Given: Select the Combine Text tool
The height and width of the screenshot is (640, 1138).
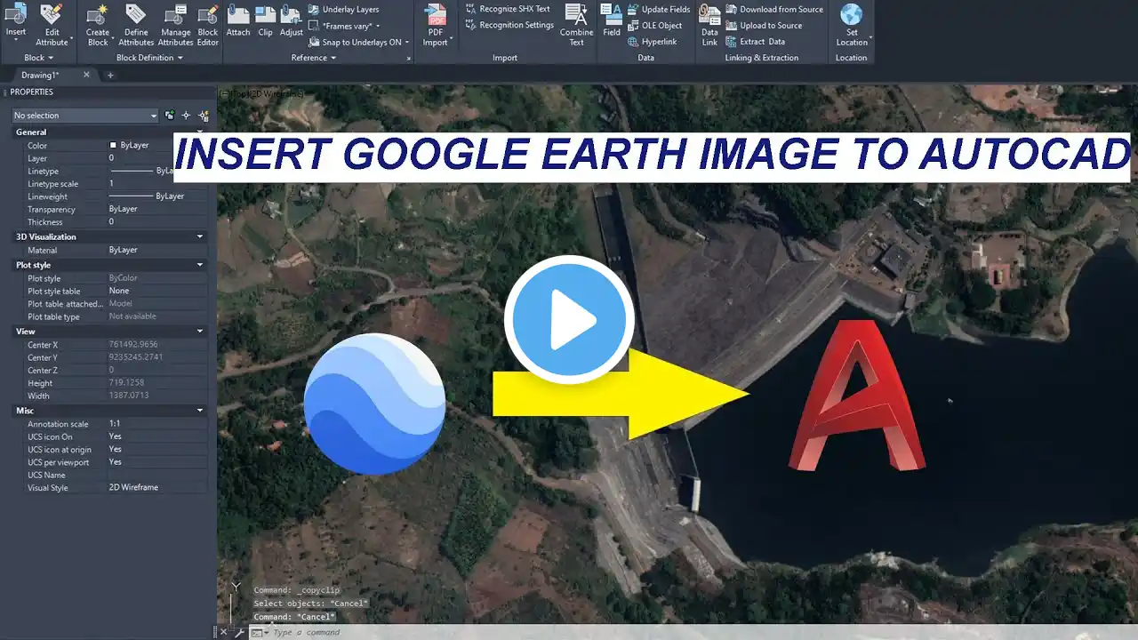Looking at the screenshot, I should point(576,24).
